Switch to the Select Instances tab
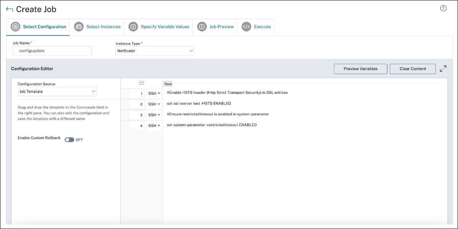Image resolution: width=458 pixels, height=229 pixels. point(103,27)
